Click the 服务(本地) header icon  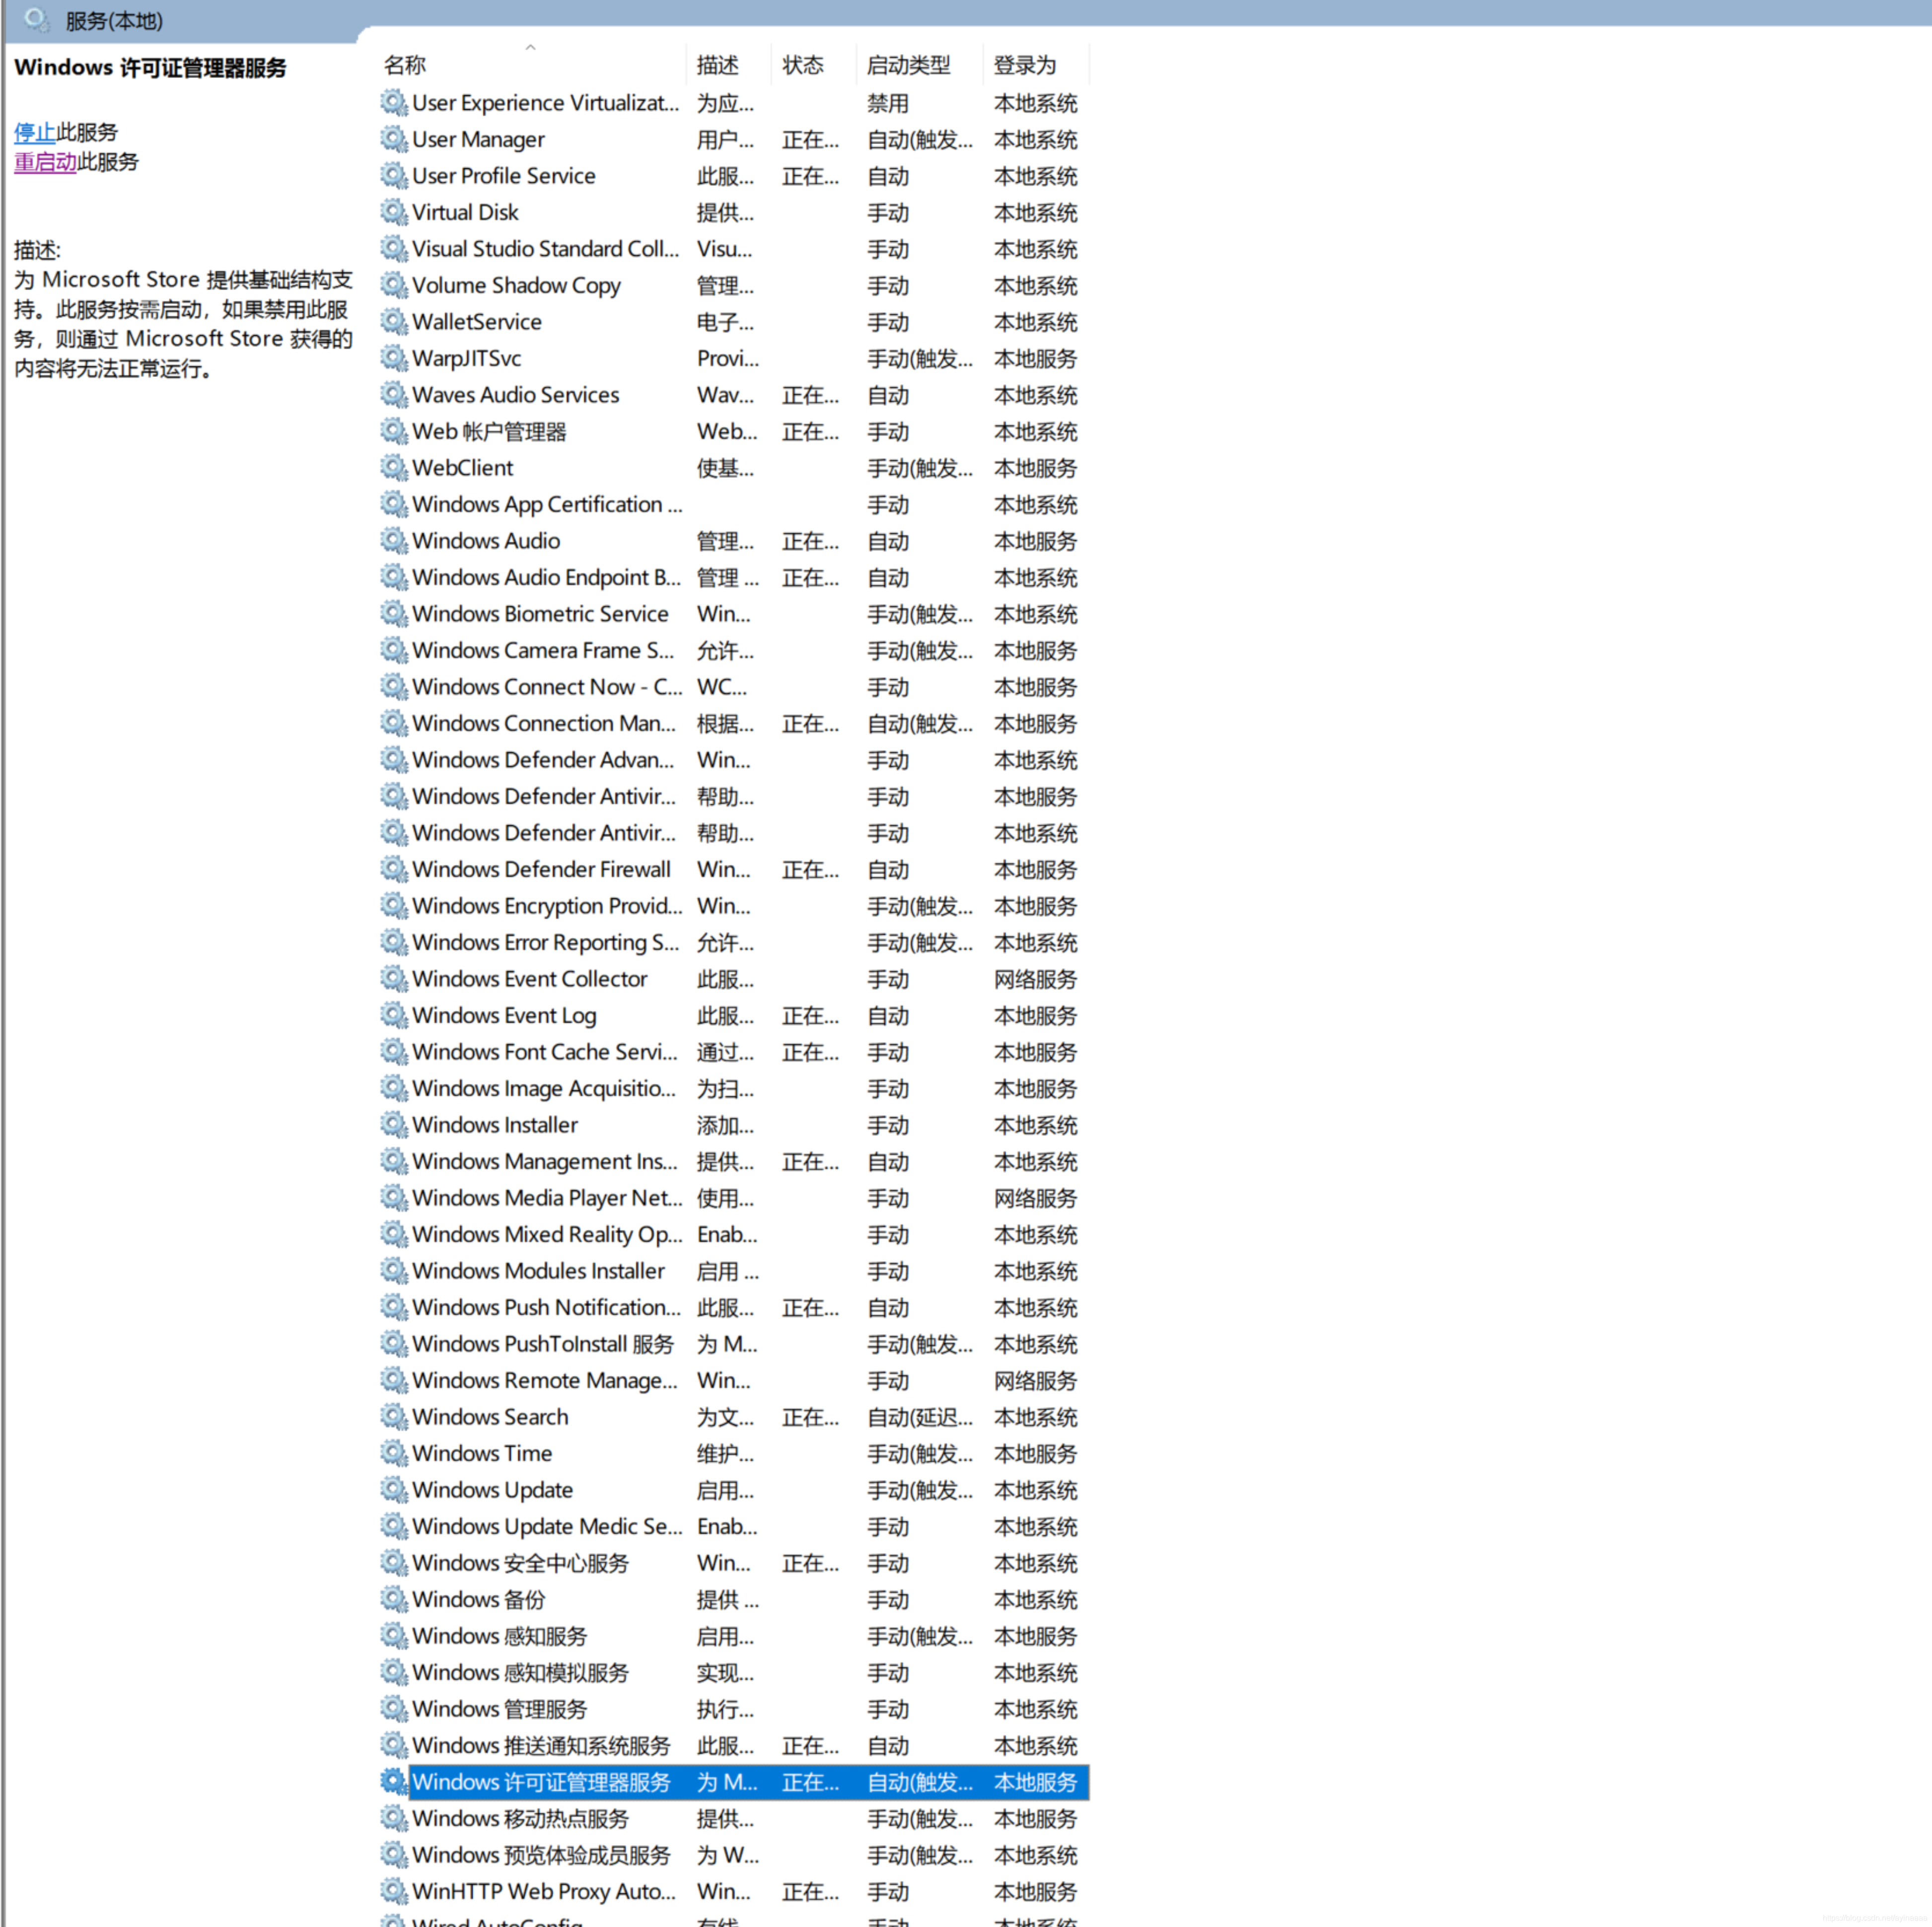point(37,20)
